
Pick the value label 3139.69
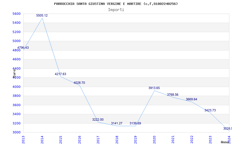click(x=135, y=123)
